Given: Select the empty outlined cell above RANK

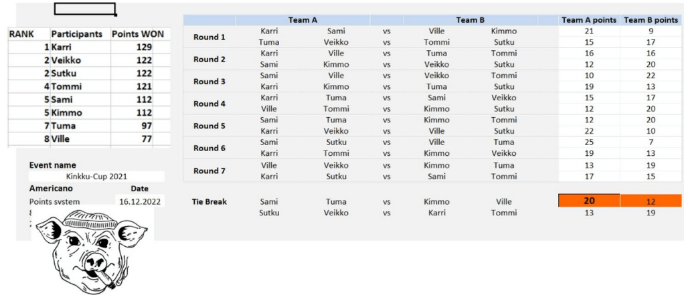Looking at the screenshot, I should (85, 9).
